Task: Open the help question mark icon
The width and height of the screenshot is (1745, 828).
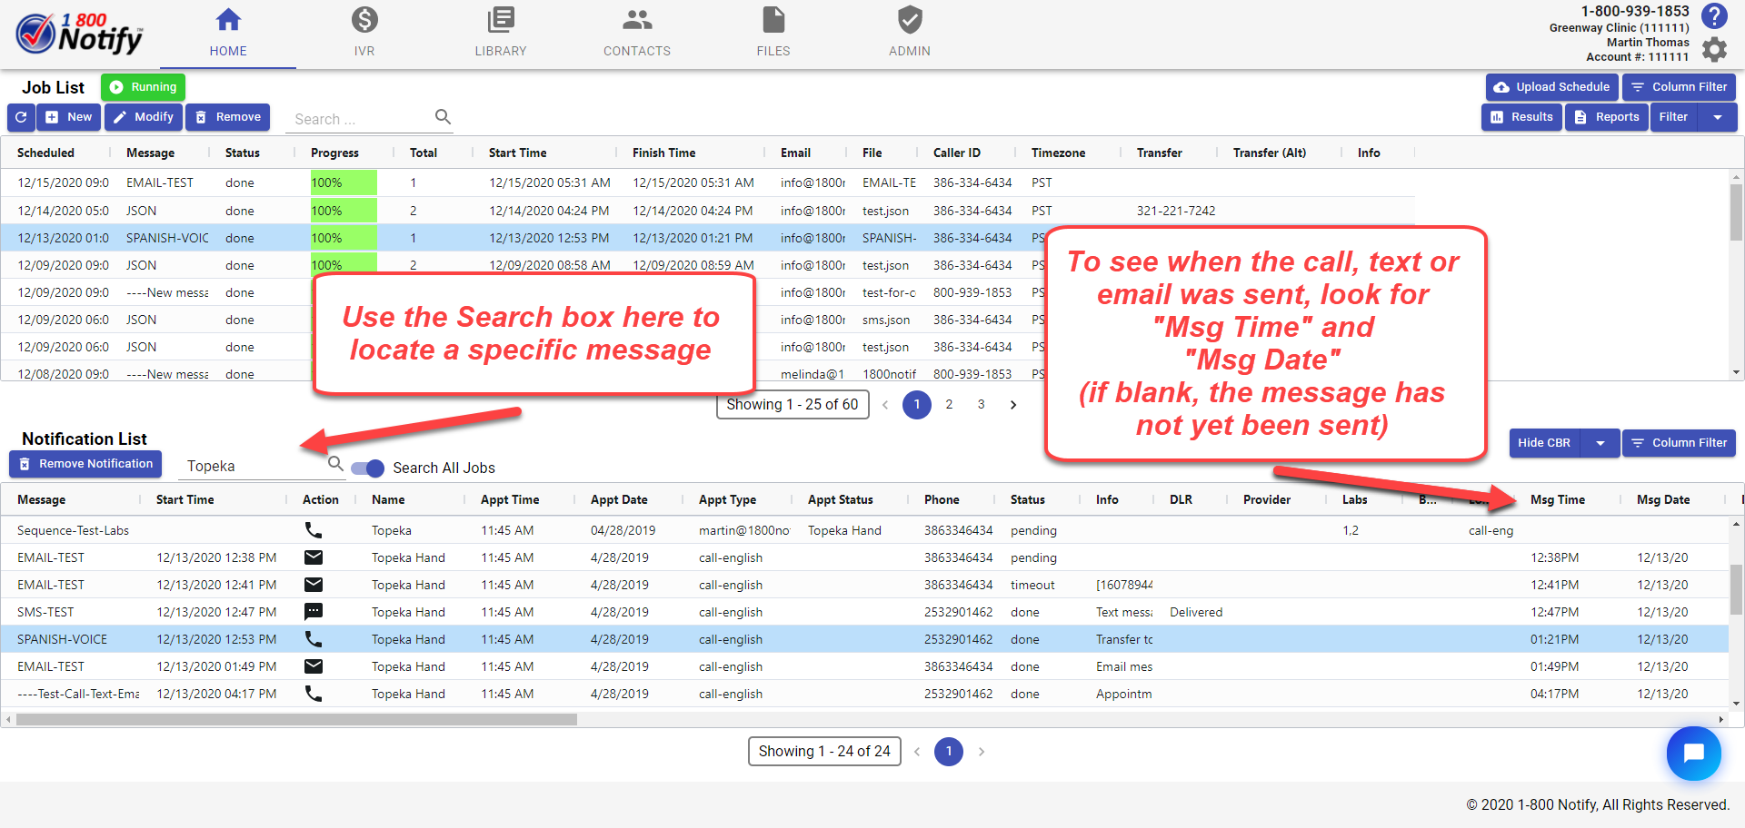Action: tap(1714, 16)
